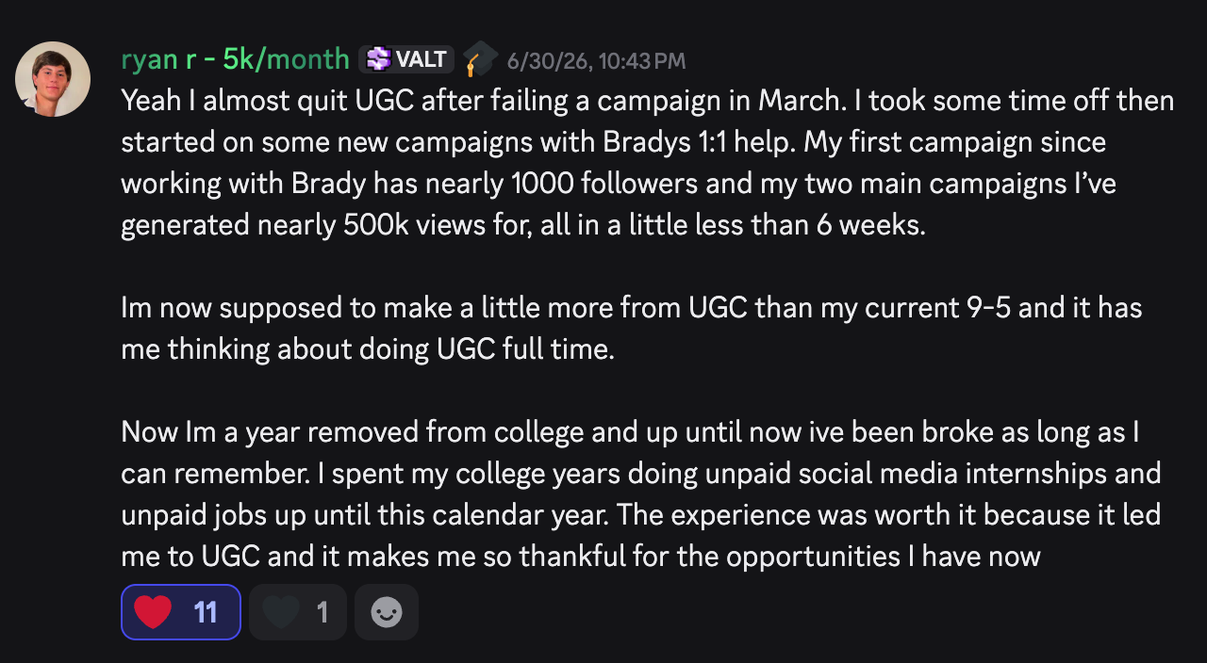Click the paragraph starting "Yeah I almost quit UGC"
Viewport: 1207px width, 663px height.
(647, 163)
